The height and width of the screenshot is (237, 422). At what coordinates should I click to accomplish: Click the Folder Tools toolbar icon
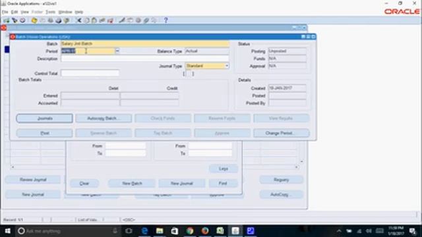tap(154, 20)
